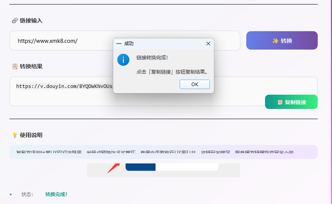
Task: Click the clipboard icon on the 复制链接 button
Action: pyautogui.click(x=280, y=102)
